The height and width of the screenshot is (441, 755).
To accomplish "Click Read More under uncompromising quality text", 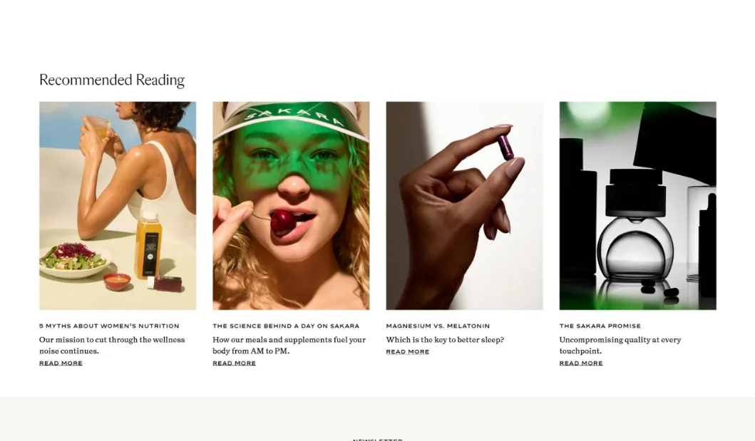I will click(x=581, y=363).
